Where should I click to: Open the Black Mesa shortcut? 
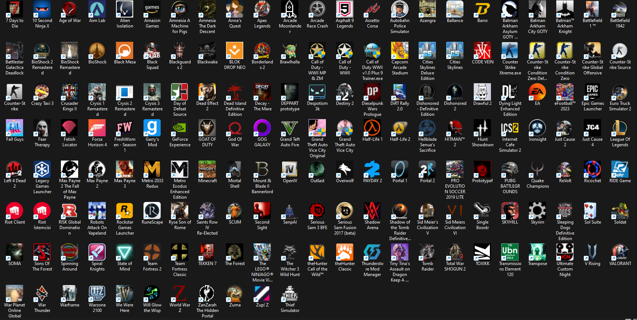click(125, 51)
